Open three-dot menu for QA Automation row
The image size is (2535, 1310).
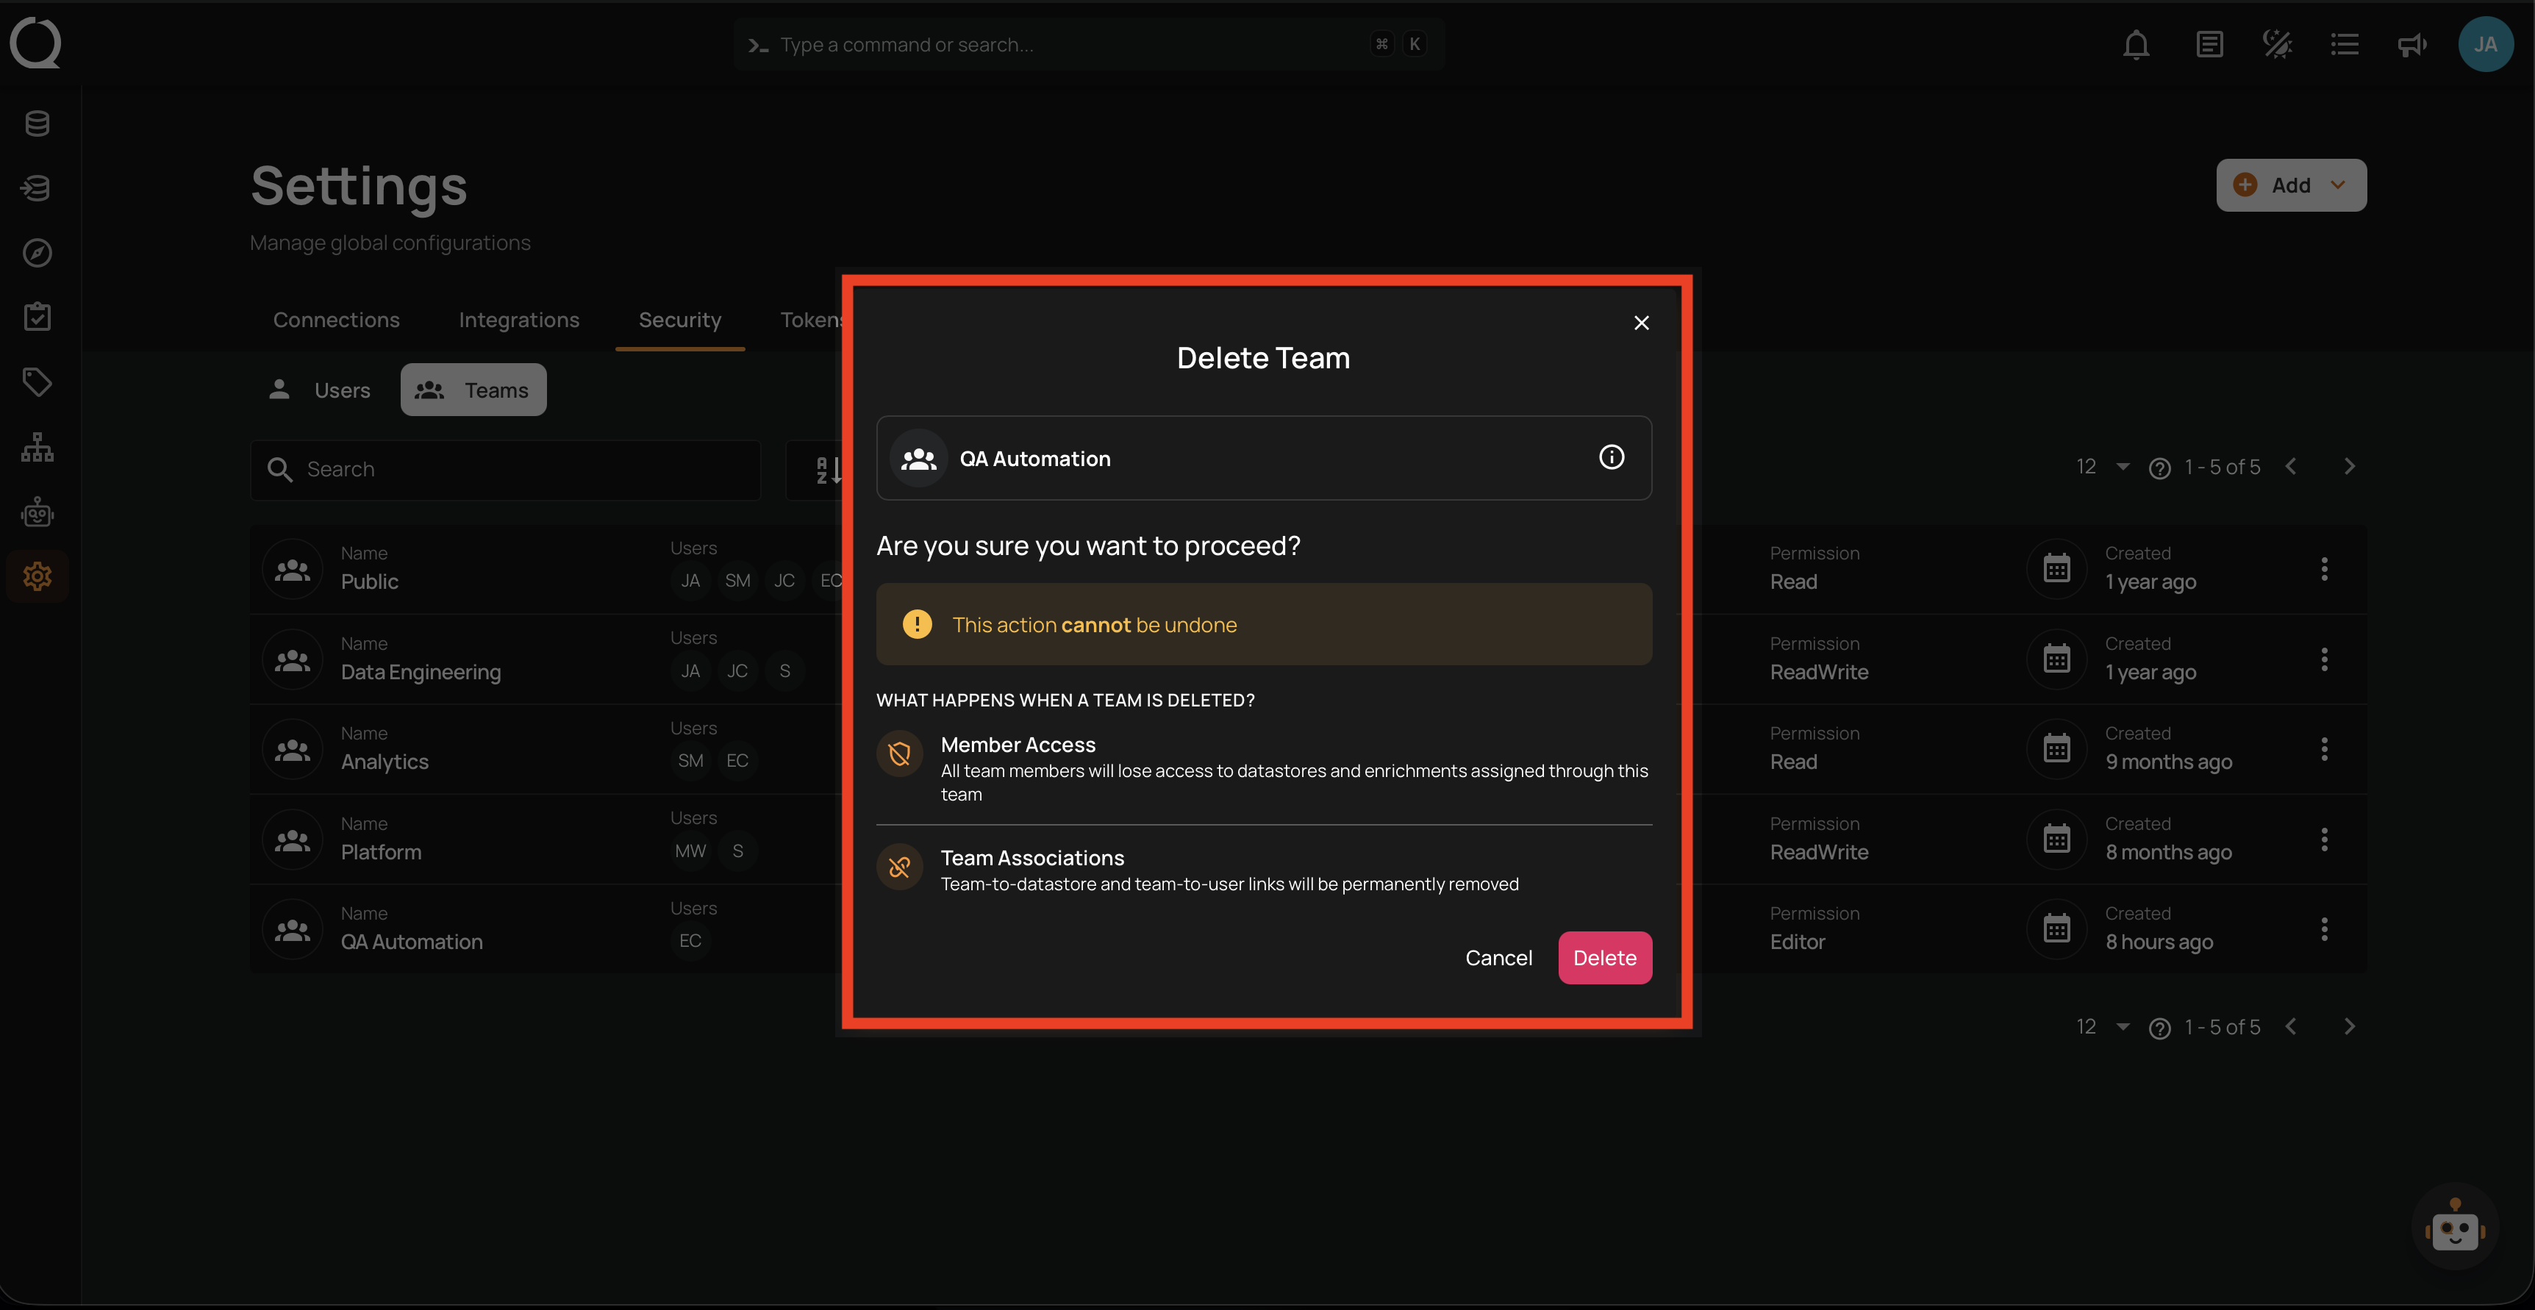pyautogui.click(x=2325, y=929)
